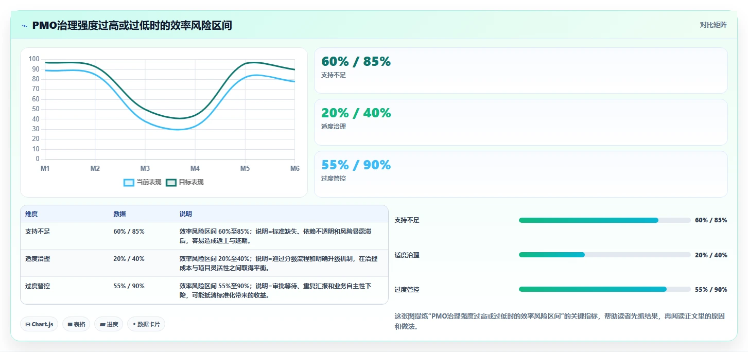Click the 数据 column header
Screen dimensions: 748x352
pyautogui.click(x=119, y=214)
